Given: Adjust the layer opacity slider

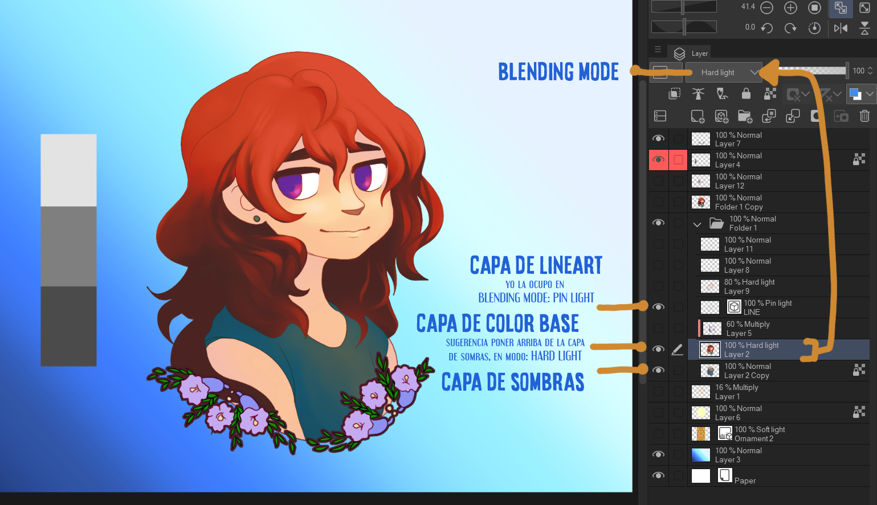Looking at the screenshot, I should coord(812,71).
